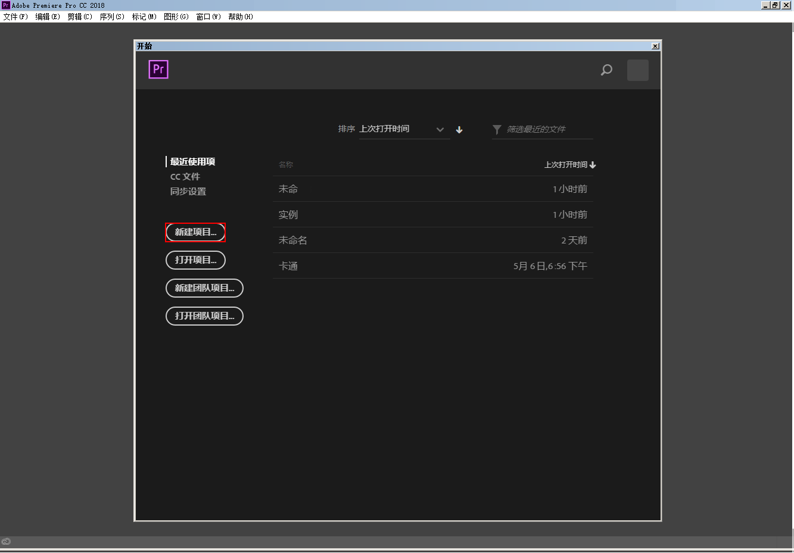The height and width of the screenshot is (553, 794).
Task: Click the 名称 column header
Action: (x=286, y=165)
